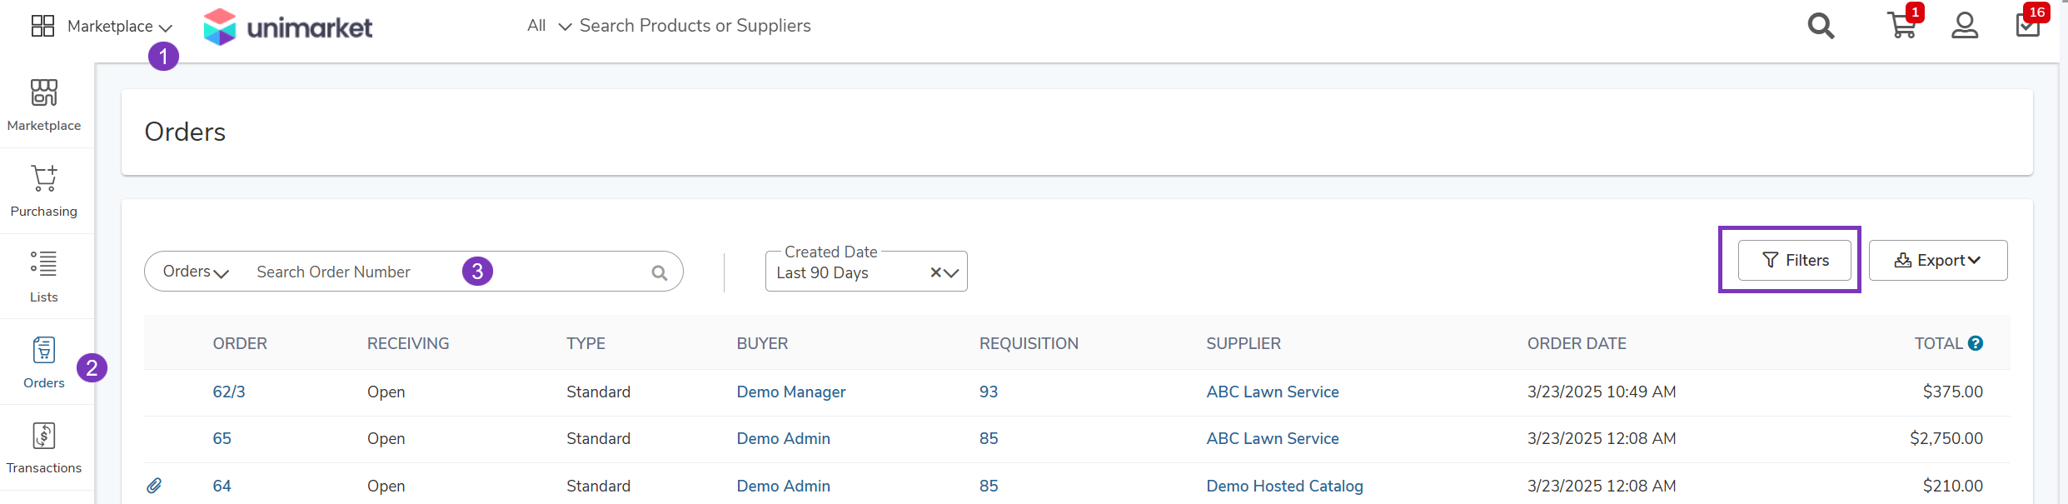
Task: Open the user profile icon
Action: click(x=1965, y=25)
